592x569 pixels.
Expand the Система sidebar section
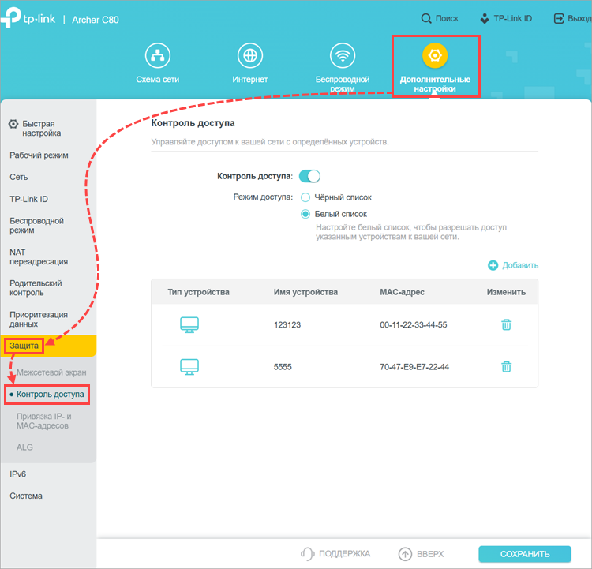click(x=26, y=496)
